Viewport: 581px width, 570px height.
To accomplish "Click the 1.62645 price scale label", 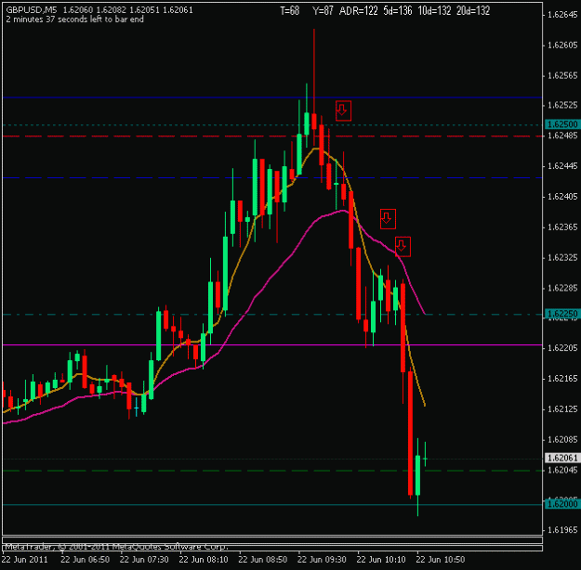I will 562,15.
